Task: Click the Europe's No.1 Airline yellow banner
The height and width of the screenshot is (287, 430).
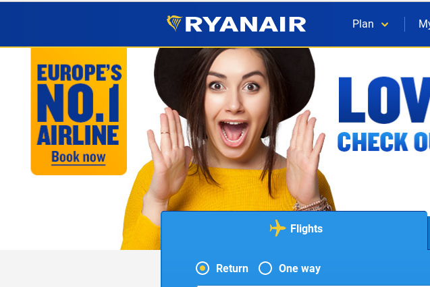Action: (x=79, y=111)
